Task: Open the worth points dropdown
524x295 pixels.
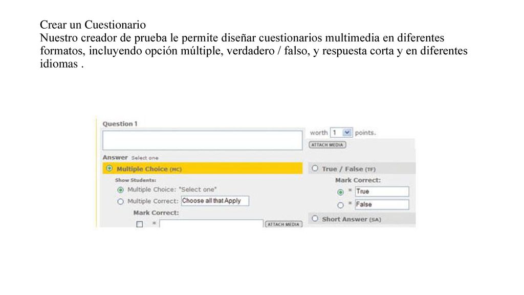Action: click(x=341, y=133)
